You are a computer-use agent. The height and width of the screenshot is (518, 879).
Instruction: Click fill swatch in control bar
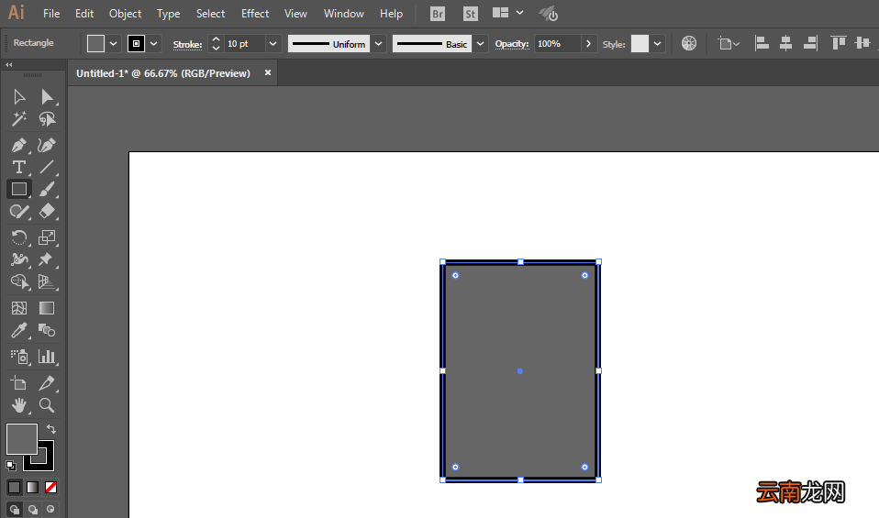point(95,44)
